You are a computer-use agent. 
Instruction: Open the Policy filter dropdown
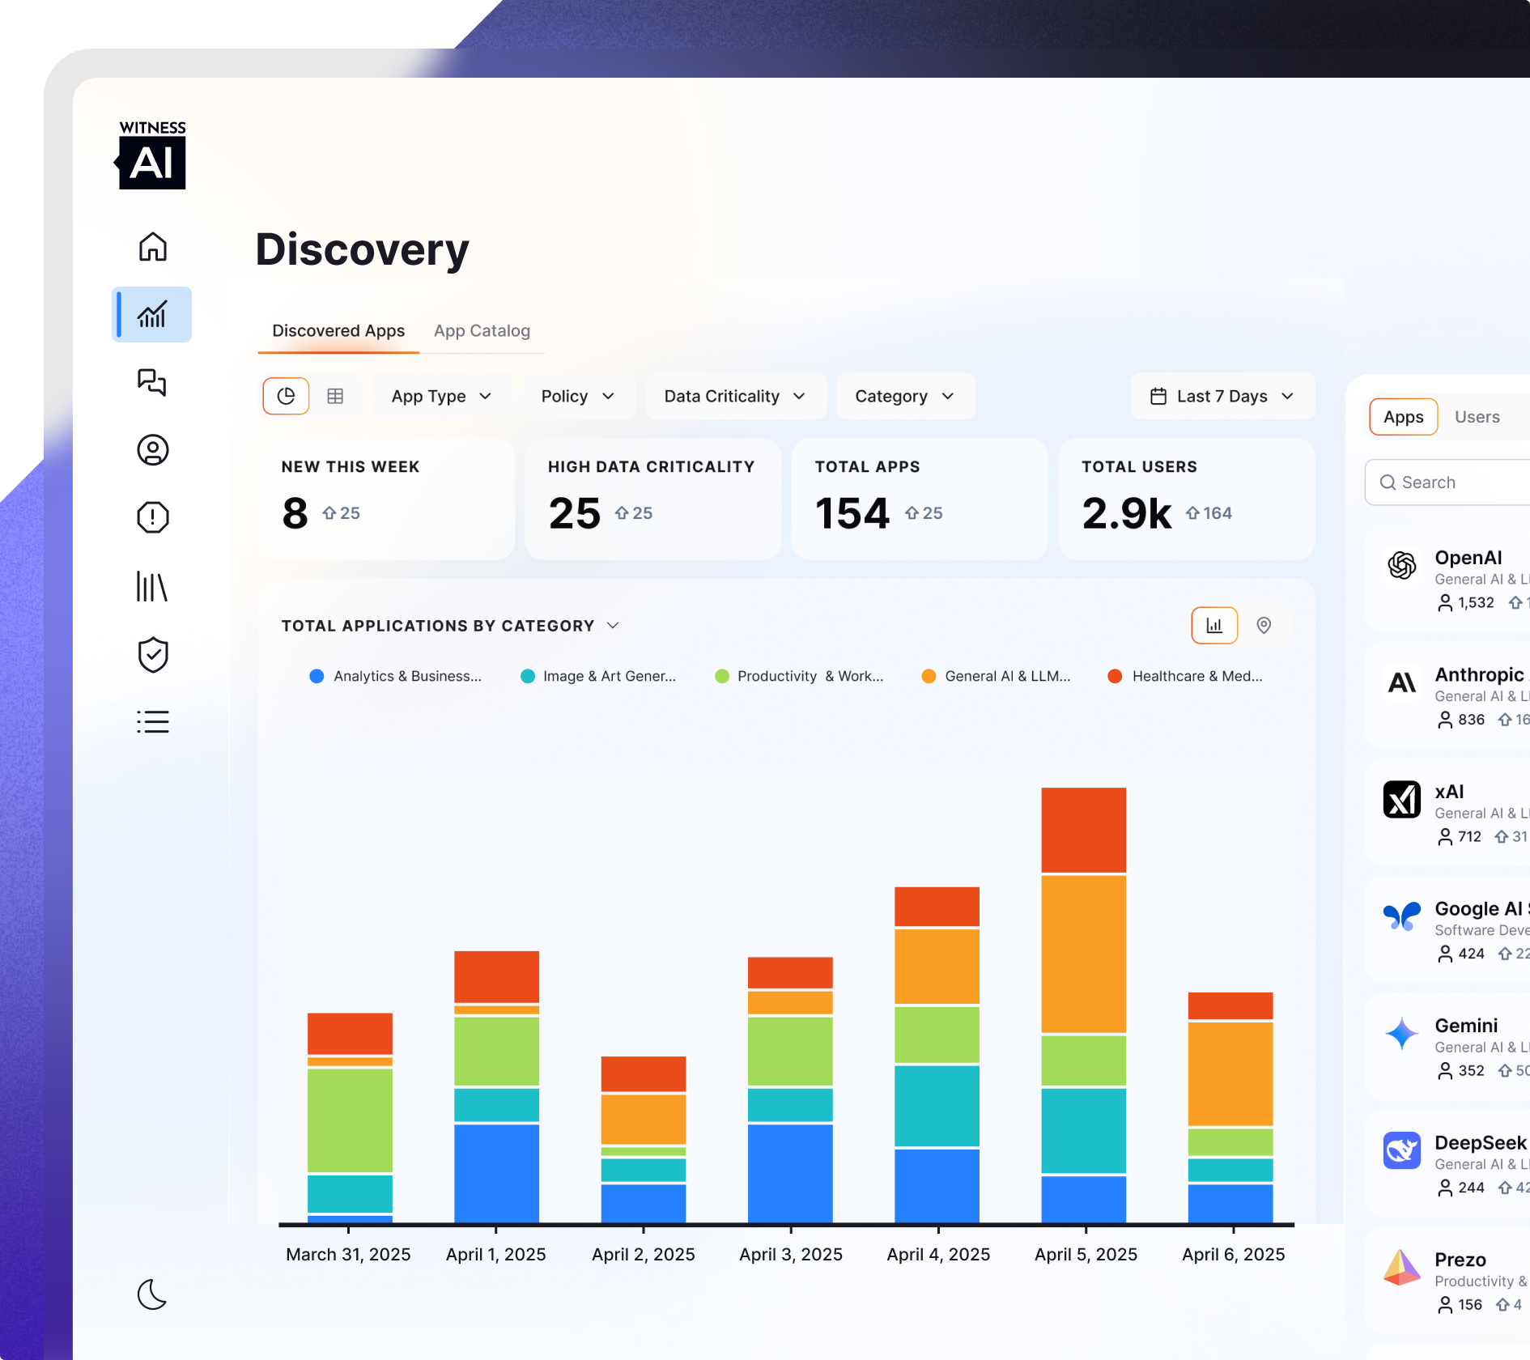click(578, 396)
